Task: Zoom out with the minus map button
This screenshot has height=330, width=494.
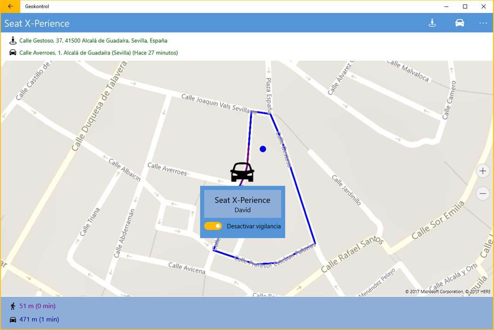Action: pos(483,194)
